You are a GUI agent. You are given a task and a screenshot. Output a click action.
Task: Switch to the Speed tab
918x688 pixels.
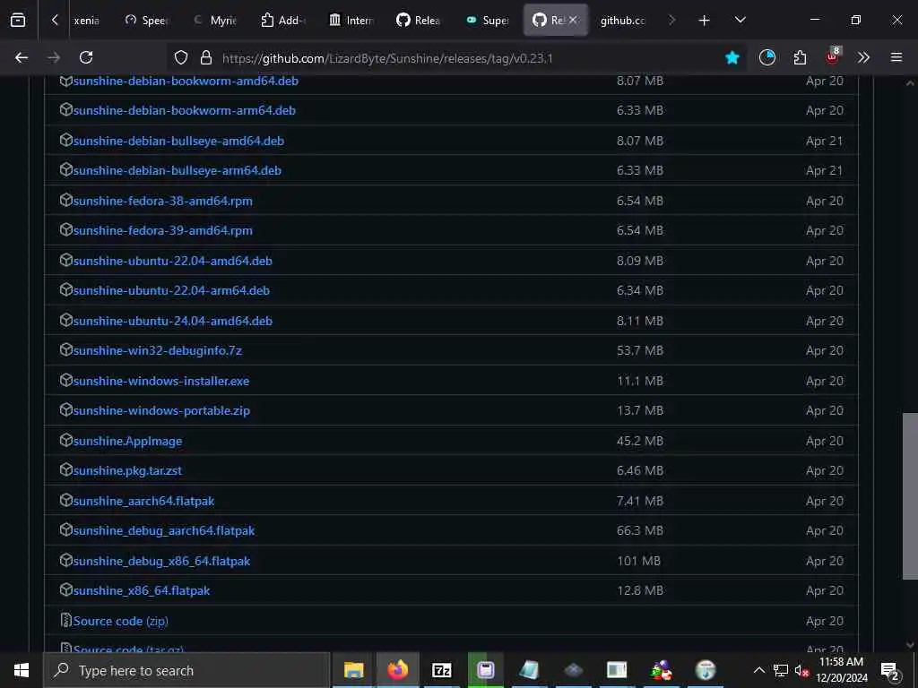(x=148, y=21)
